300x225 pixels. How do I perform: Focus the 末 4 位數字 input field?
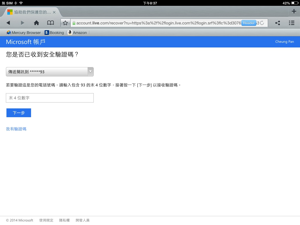pyautogui.click(x=50, y=98)
